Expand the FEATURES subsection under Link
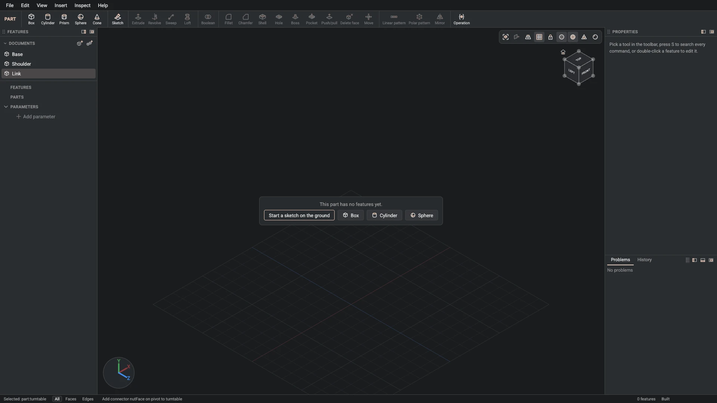717x403 pixels. click(21, 87)
